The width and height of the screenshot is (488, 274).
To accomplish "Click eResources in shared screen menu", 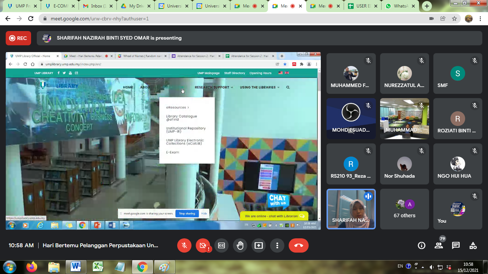I will point(177,107).
